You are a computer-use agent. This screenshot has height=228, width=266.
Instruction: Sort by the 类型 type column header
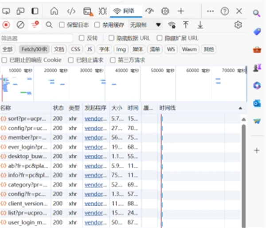point(74,108)
